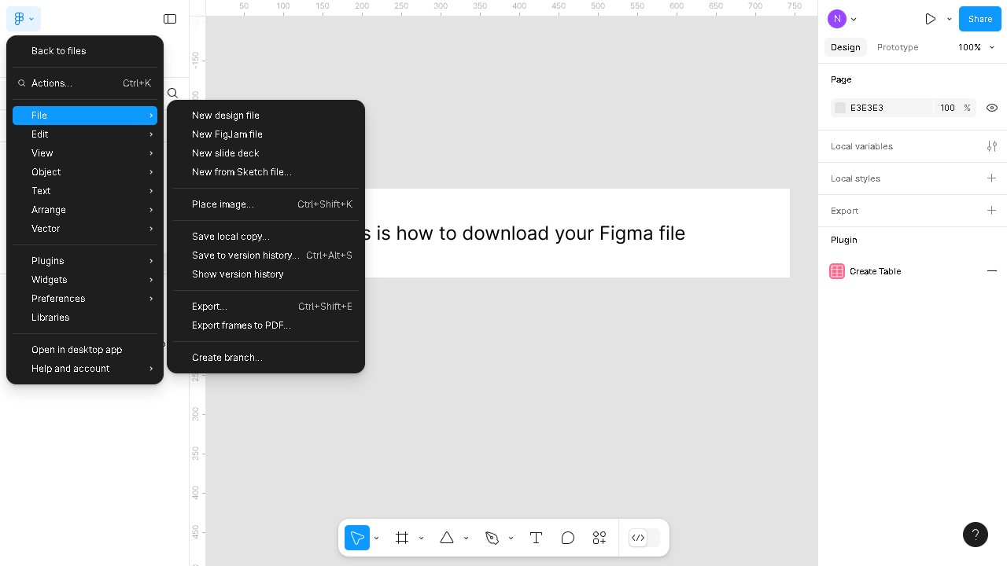Choose New from Sketch file
This screenshot has height=566, width=1007.
click(266, 172)
